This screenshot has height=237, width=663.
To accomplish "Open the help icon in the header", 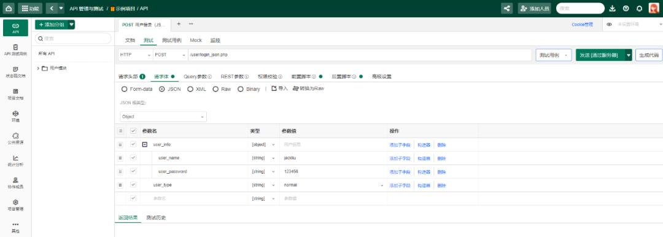I will point(626,9).
